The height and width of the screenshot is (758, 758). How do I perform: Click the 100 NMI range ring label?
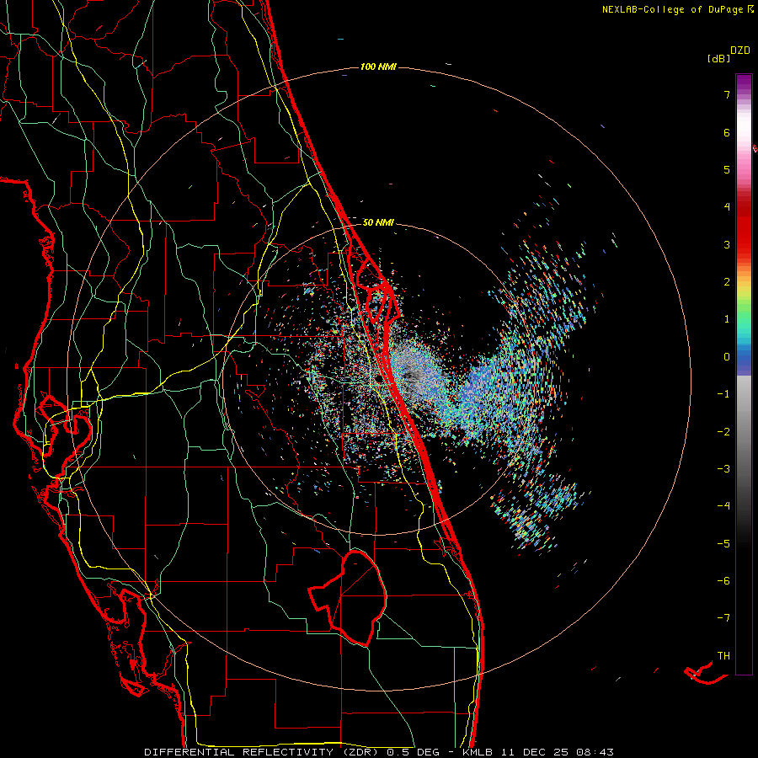tap(378, 67)
